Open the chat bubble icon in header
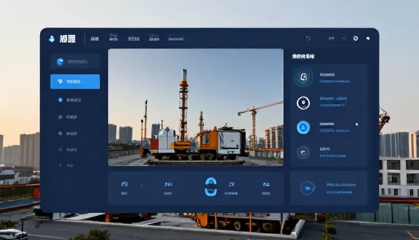The width and height of the screenshot is (419, 240). tap(368, 38)
